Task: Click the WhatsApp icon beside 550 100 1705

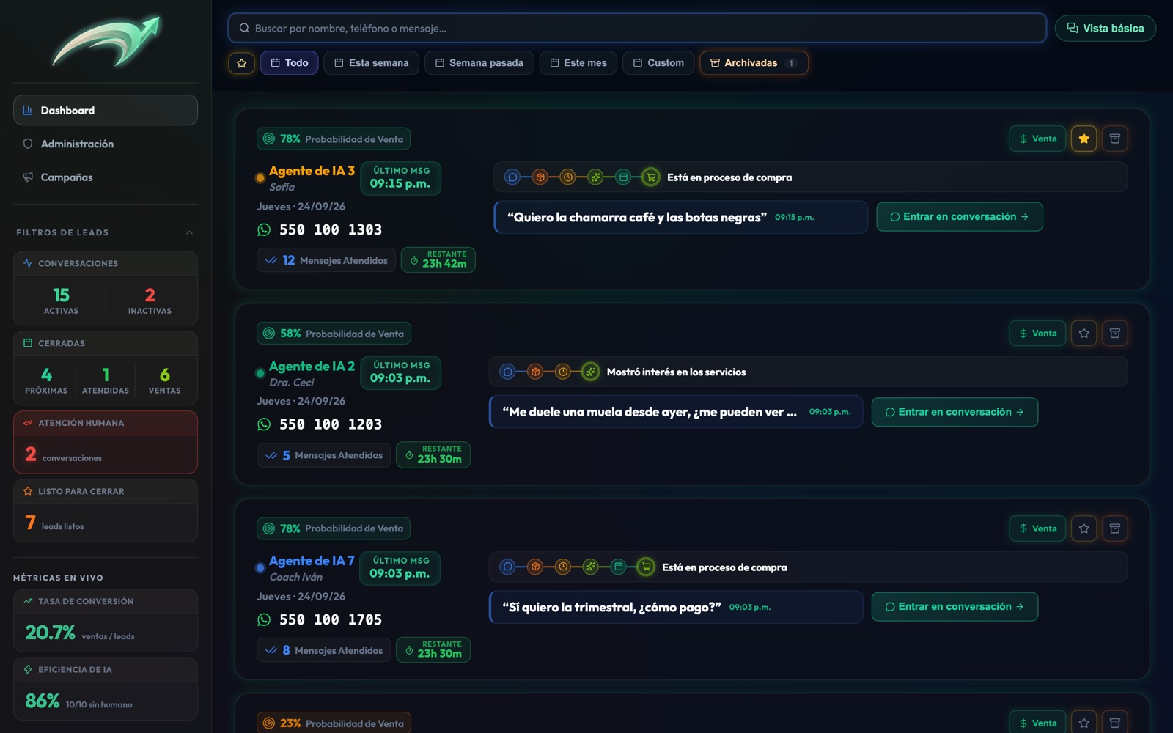Action: tap(264, 620)
